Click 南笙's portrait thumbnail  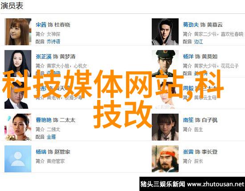click(165, 127)
